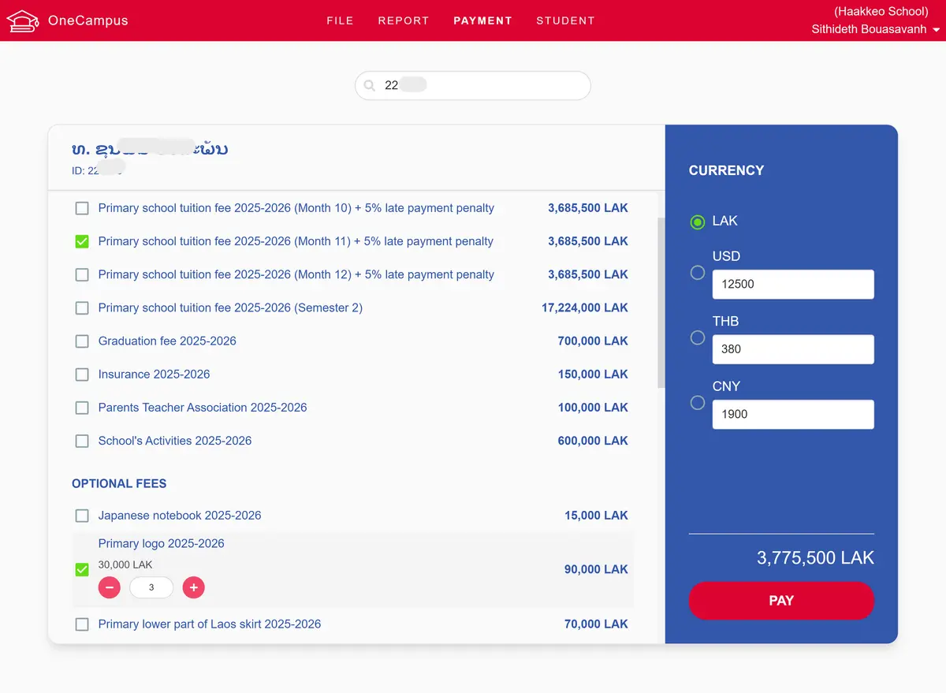The height and width of the screenshot is (693, 946).
Task: Enable the Graduation fee 2025-2026 checkbox
Action: [81, 341]
